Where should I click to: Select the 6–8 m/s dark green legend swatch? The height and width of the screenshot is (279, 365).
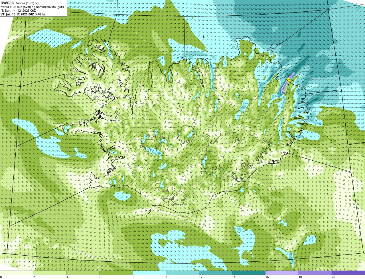[x=116, y=273]
